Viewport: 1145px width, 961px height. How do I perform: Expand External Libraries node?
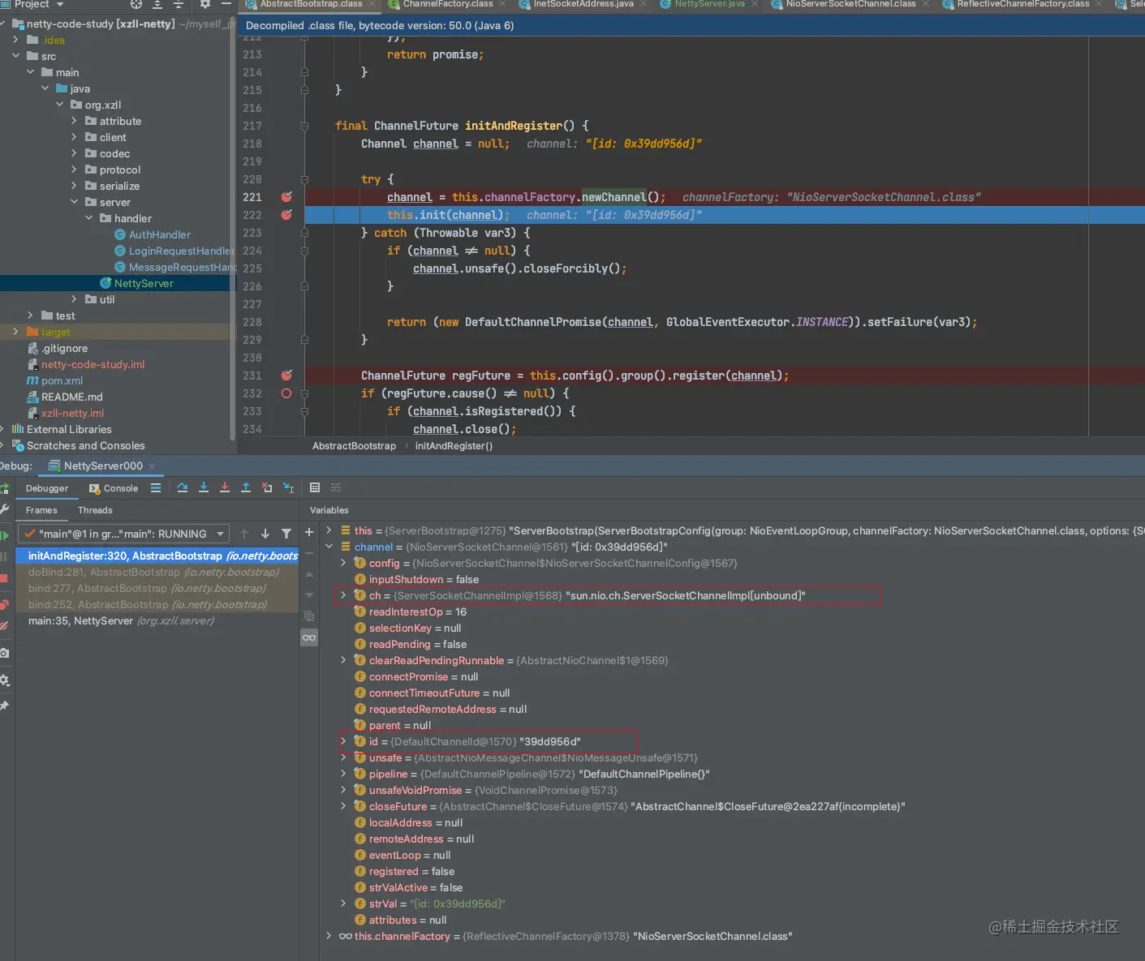point(3,429)
